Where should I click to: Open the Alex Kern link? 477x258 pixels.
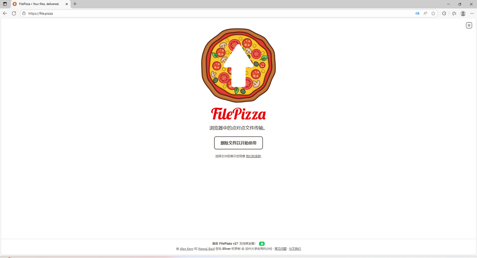(186, 249)
